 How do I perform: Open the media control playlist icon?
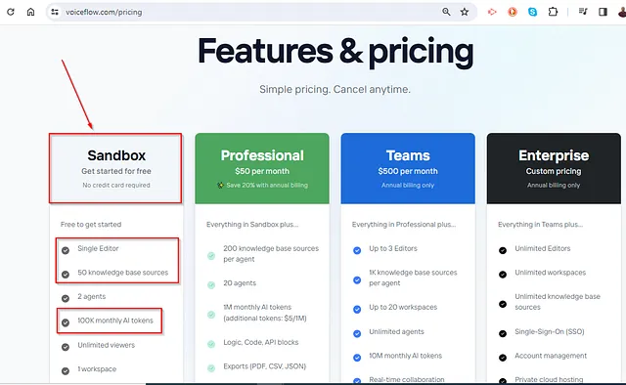(583, 12)
